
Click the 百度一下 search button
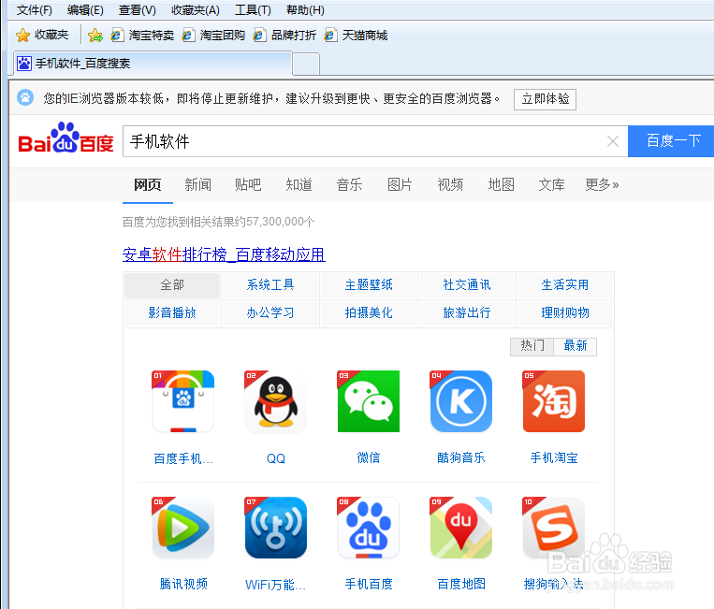click(671, 141)
